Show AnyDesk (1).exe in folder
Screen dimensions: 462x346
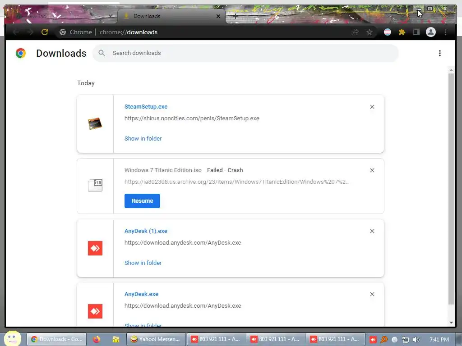[143, 263]
